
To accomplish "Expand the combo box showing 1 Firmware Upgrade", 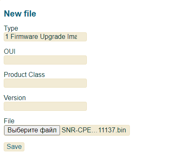I will [45, 37].
